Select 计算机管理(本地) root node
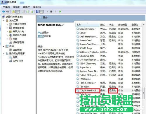This screenshot has height=114, width=146. [14, 17]
